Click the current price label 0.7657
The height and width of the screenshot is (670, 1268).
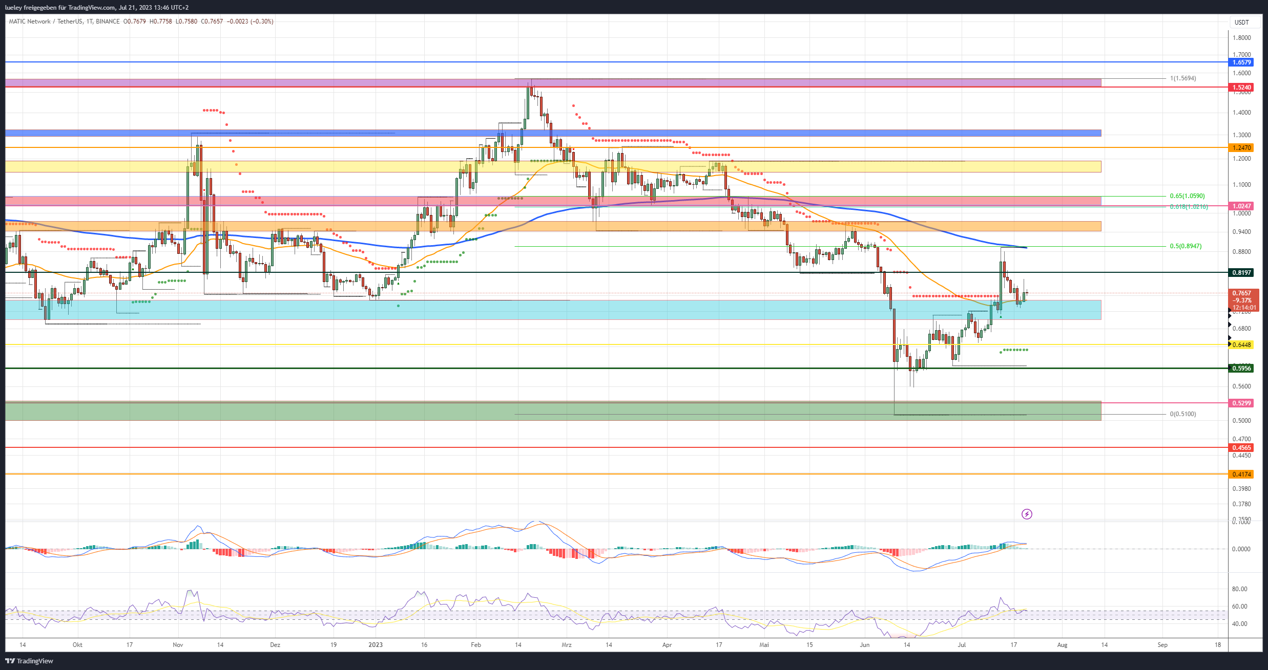pyautogui.click(x=1243, y=293)
